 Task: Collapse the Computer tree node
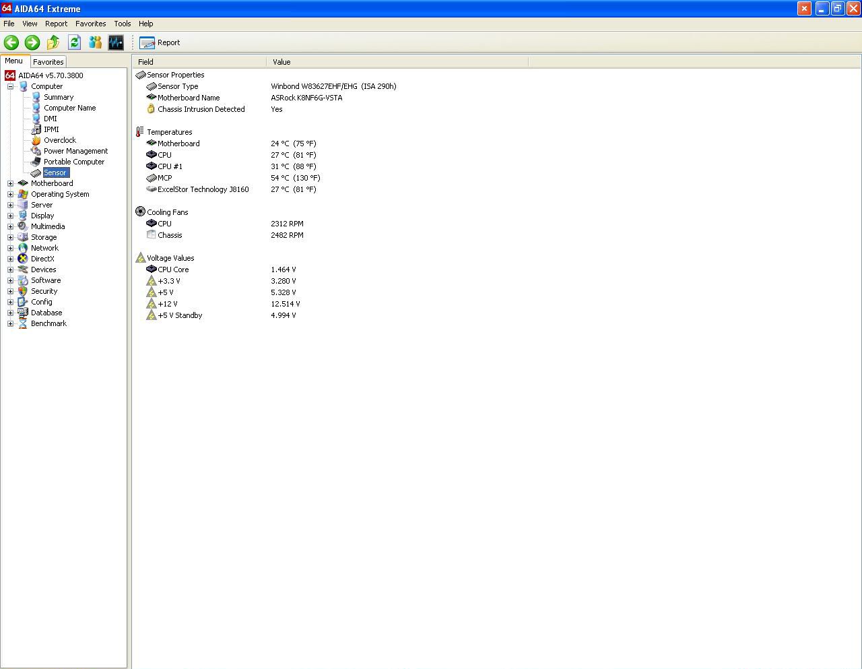(x=10, y=86)
